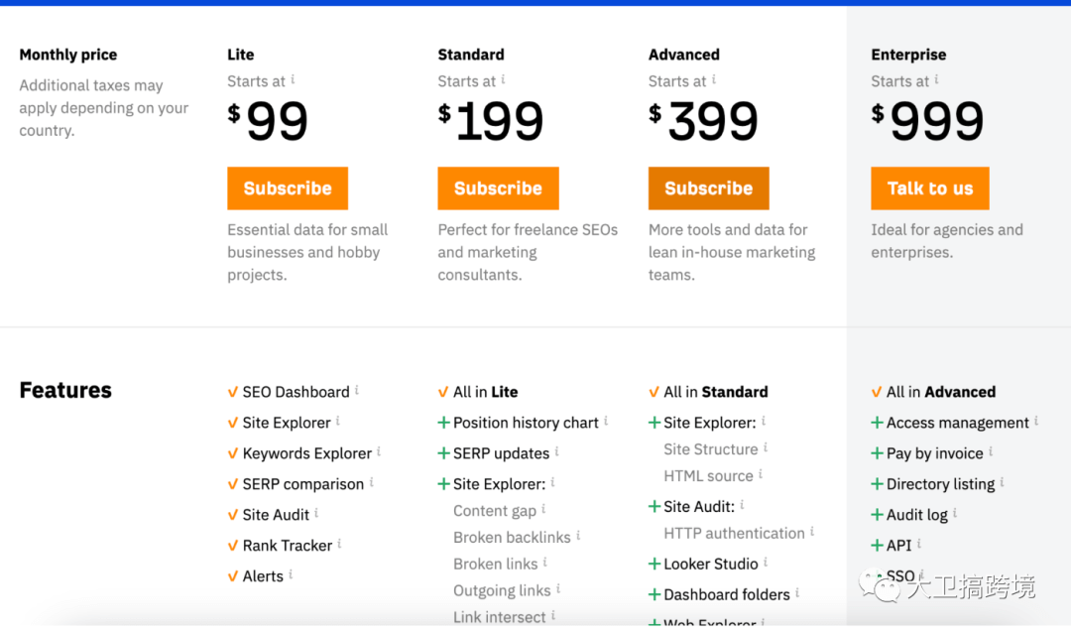
Task: Click Talk to us for Enterprise
Action: pyautogui.click(x=929, y=188)
